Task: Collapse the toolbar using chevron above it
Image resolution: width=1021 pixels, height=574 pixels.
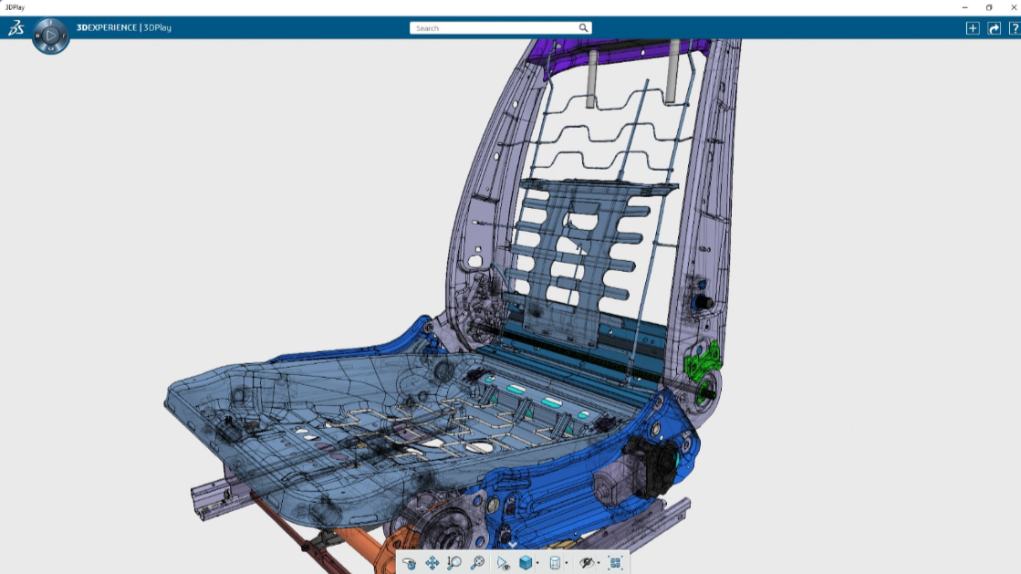Action: click(x=513, y=545)
